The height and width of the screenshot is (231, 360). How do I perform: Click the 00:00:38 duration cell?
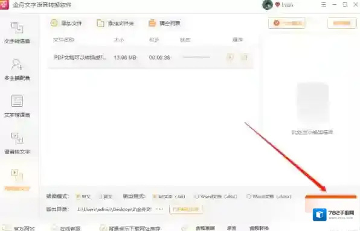point(159,57)
